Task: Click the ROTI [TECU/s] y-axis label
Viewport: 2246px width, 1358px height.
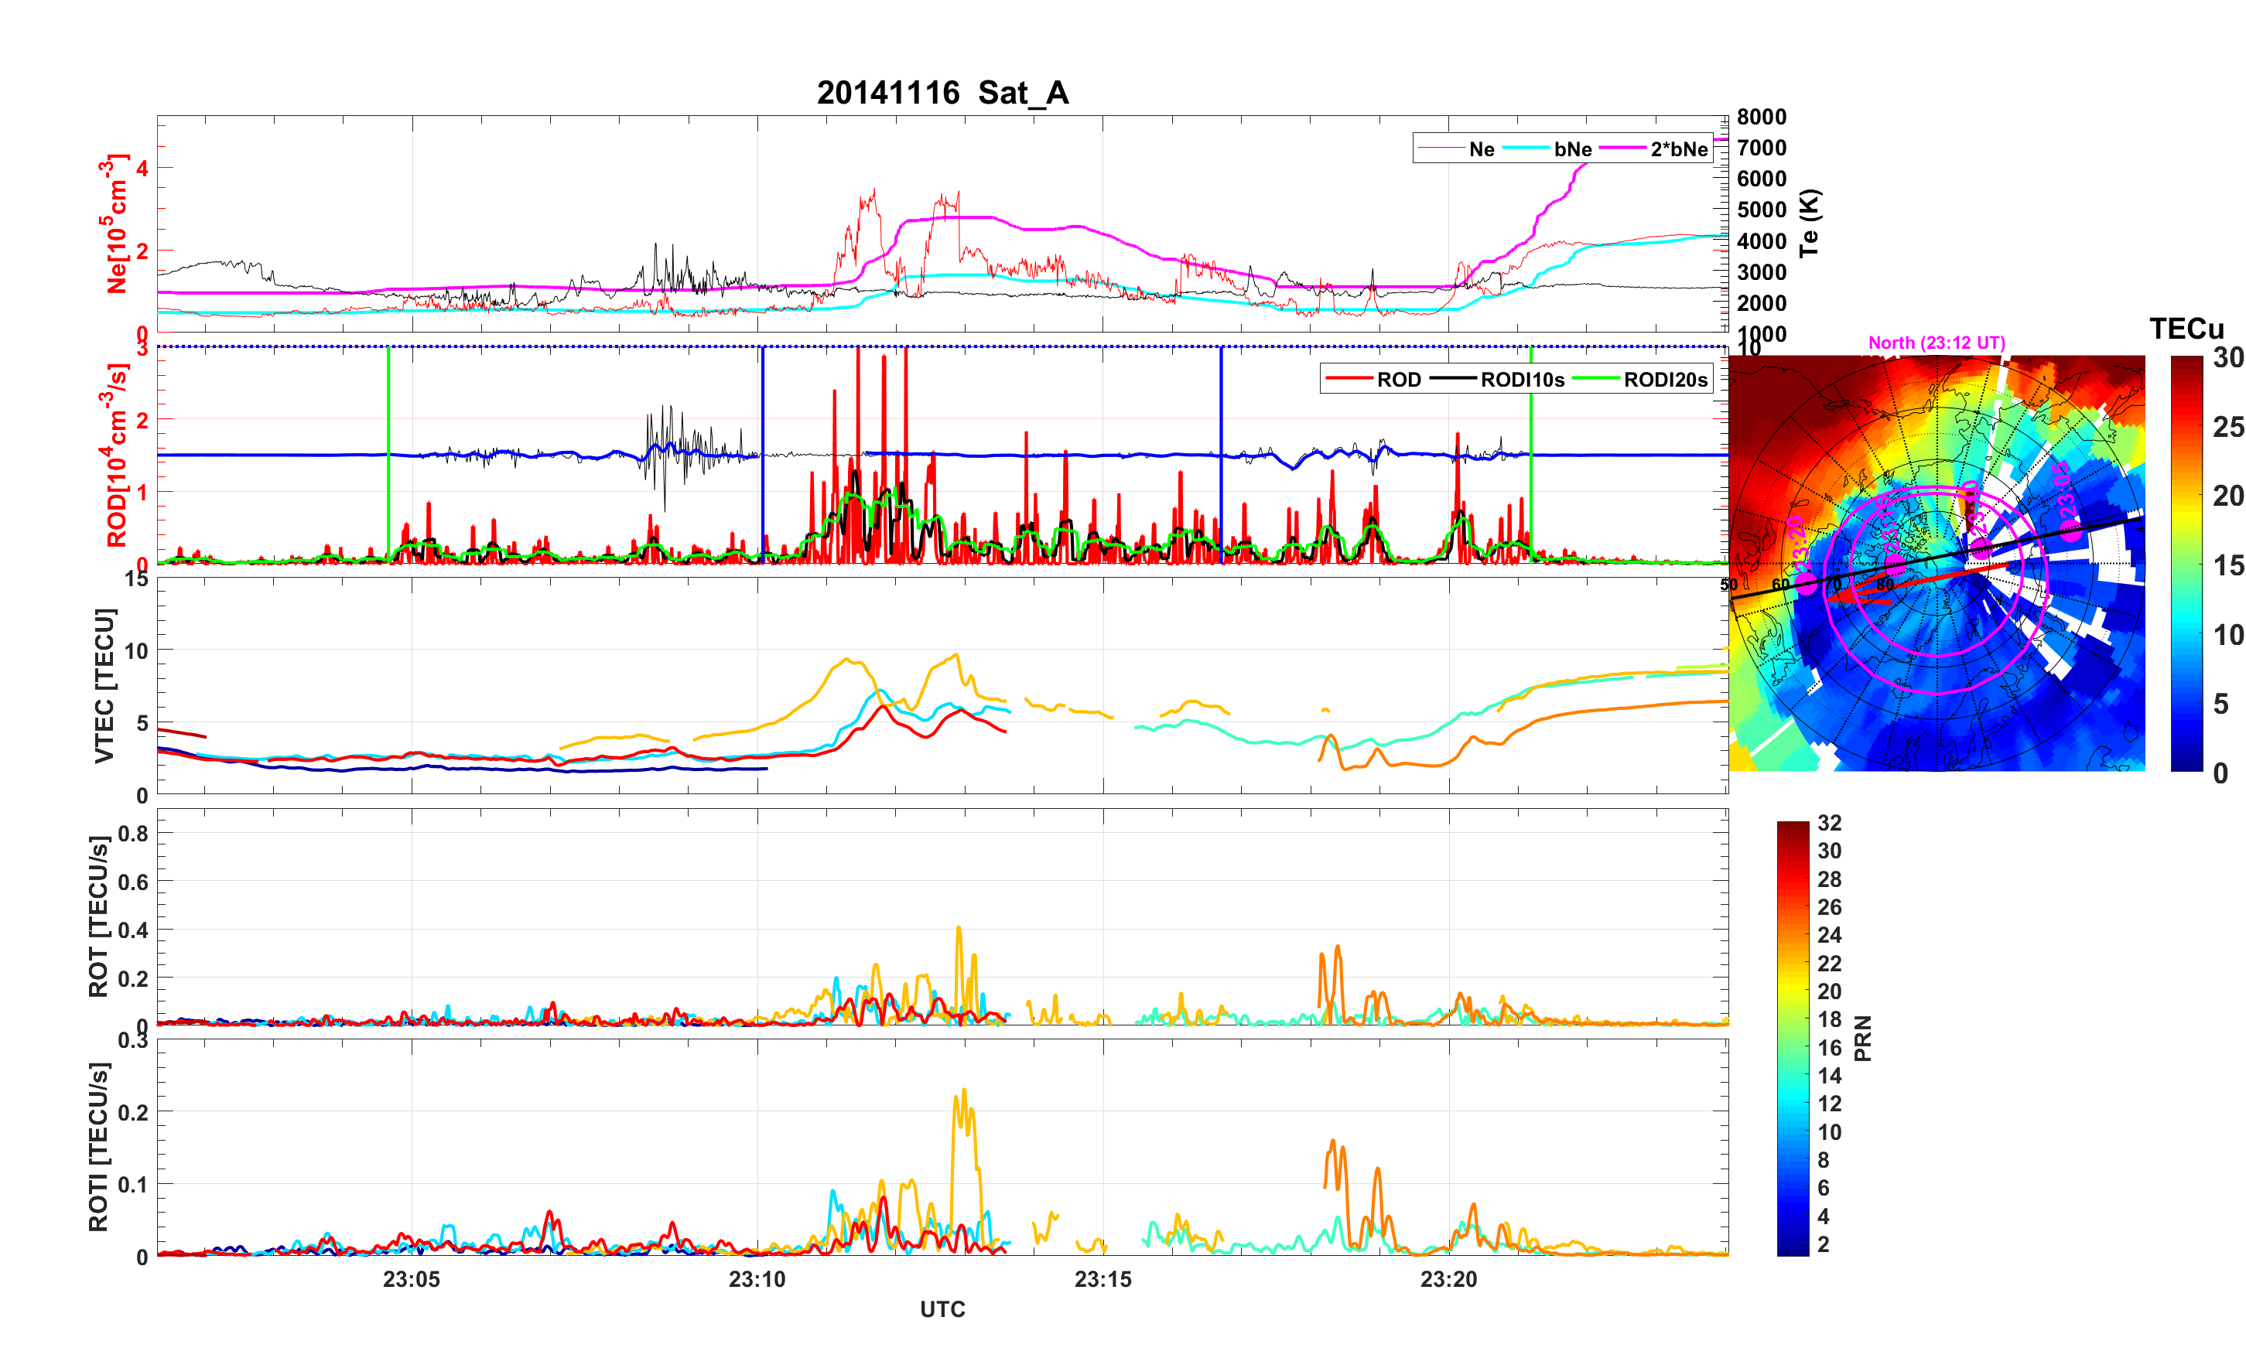Action: (x=98, y=1147)
